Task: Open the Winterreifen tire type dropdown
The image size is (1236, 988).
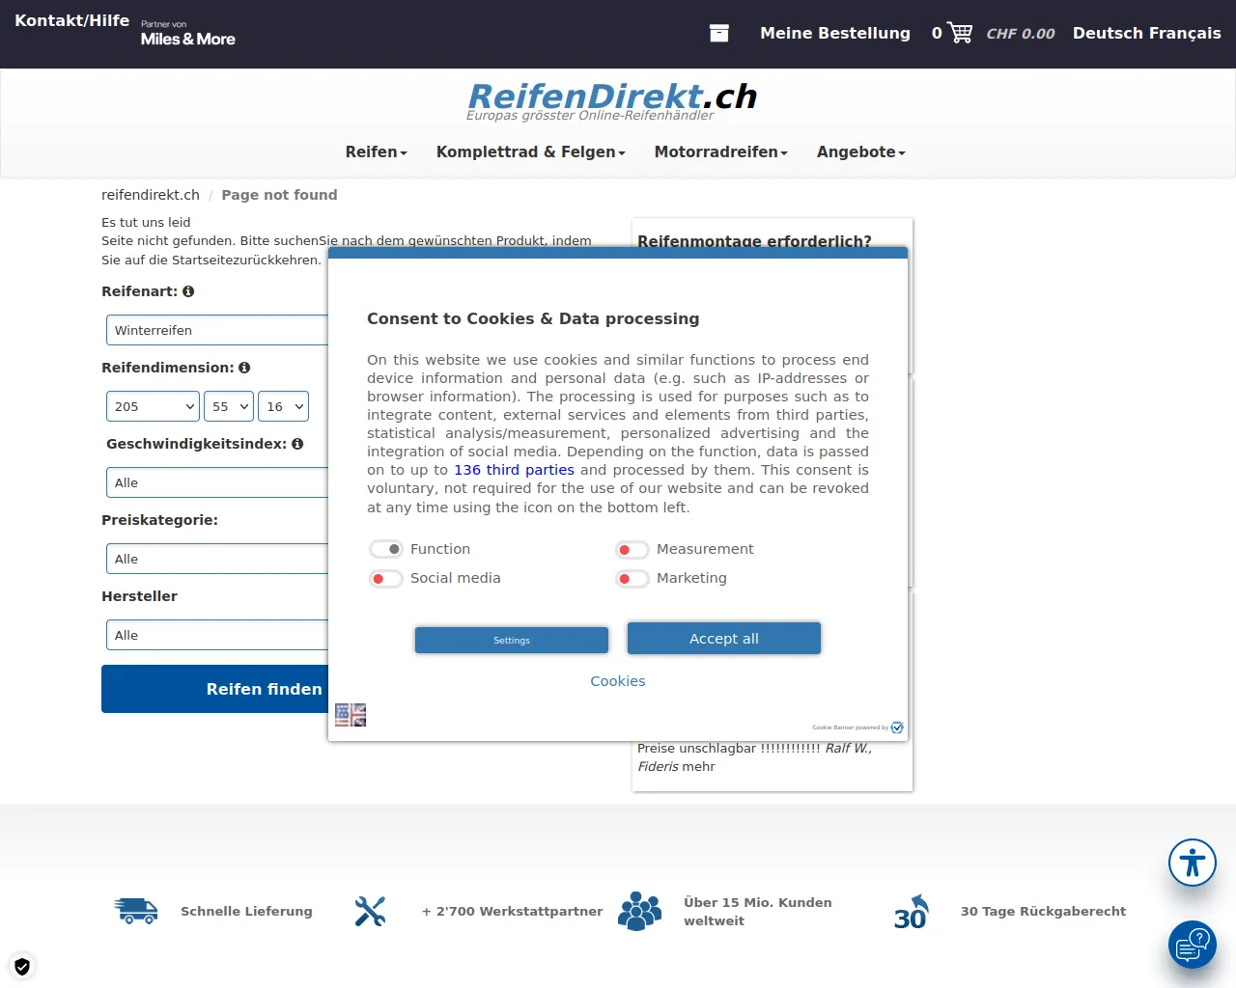Action: click(217, 330)
